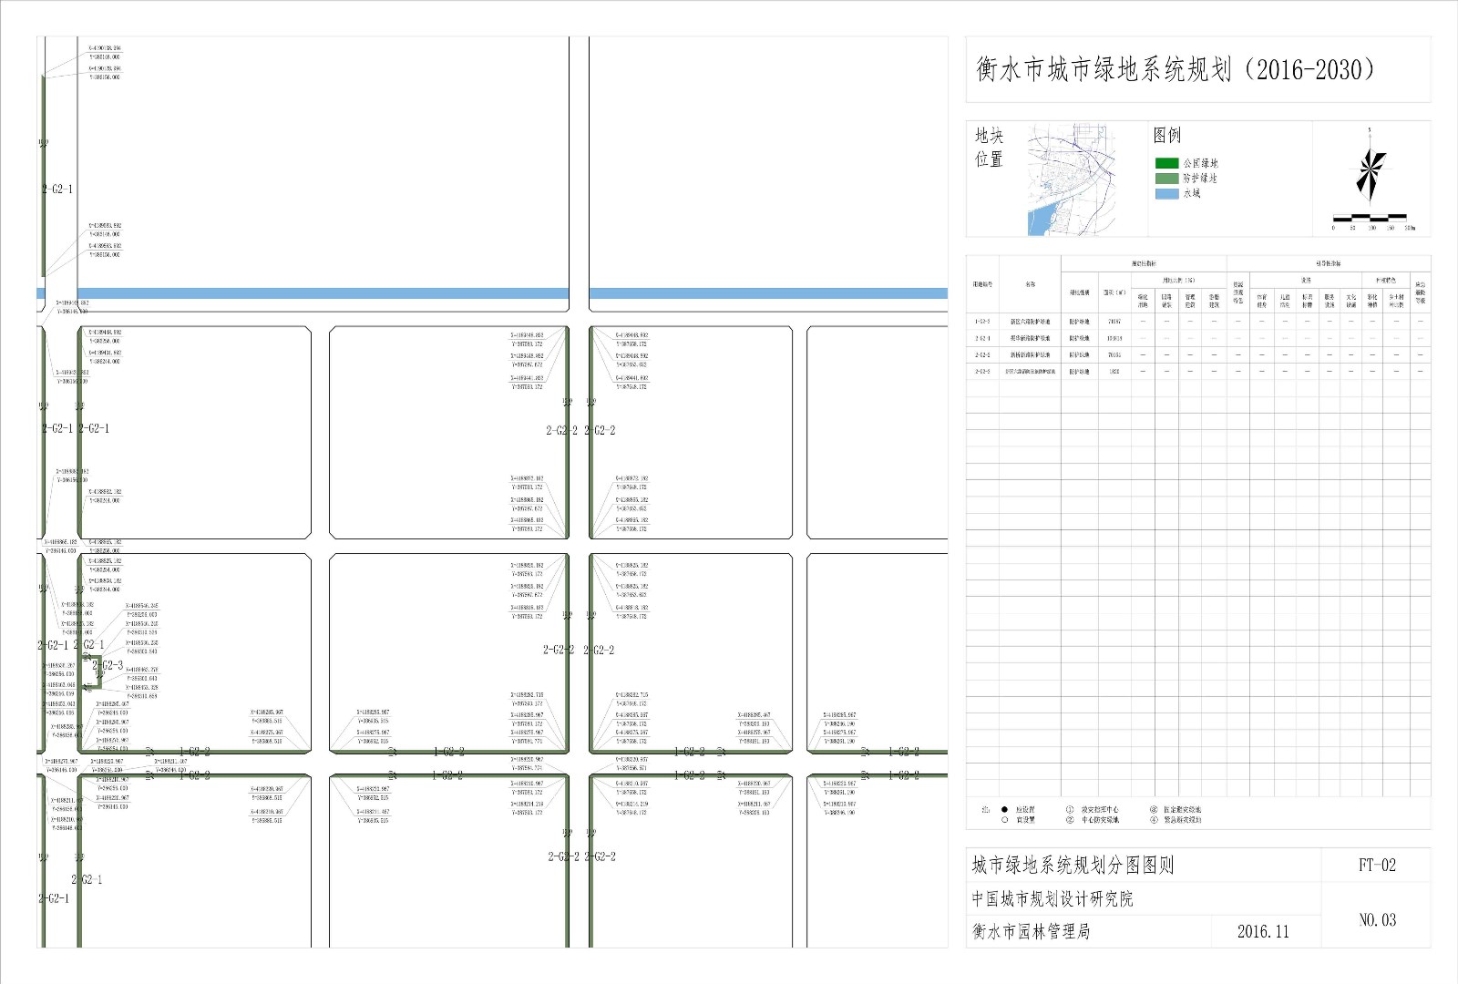
Task: Click 衡水市园林管理局 text
Action: click(1031, 931)
